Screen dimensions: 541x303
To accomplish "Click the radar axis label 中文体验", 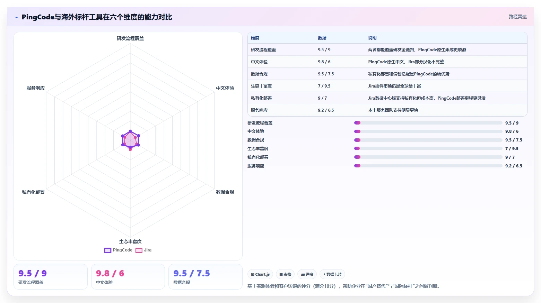I will tap(225, 88).
